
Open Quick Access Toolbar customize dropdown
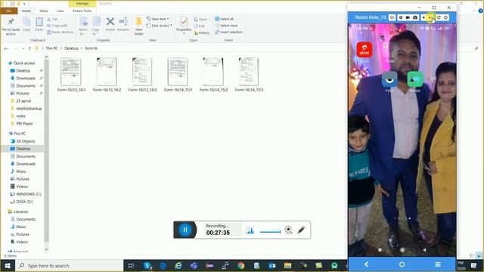23,4
